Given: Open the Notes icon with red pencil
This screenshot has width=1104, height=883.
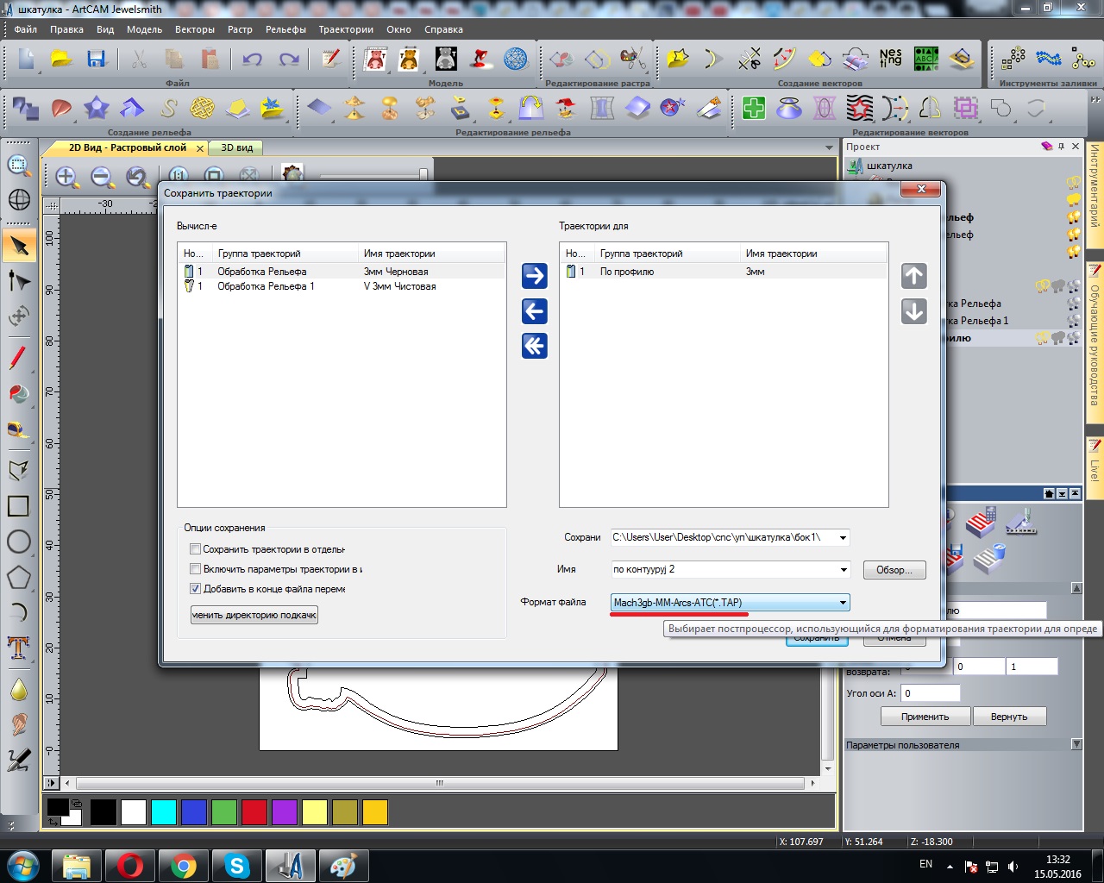Looking at the screenshot, I should pos(330,59).
